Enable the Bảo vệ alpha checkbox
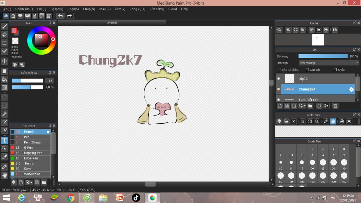This screenshot has height=203, width=361. coord(279,70)
